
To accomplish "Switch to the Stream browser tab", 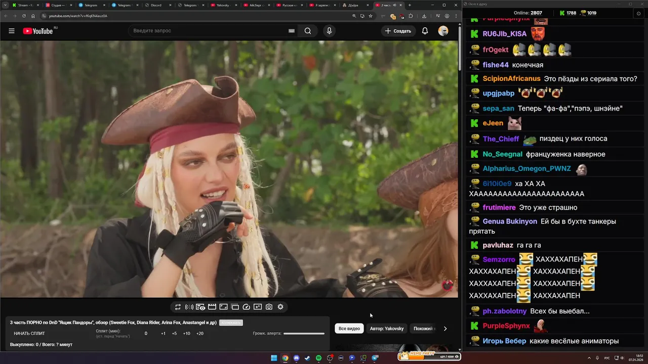I will (x=26, y=5).
